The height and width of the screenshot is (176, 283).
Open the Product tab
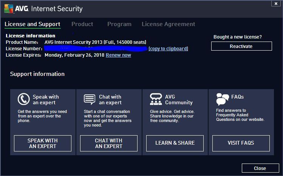coord(82,24)
